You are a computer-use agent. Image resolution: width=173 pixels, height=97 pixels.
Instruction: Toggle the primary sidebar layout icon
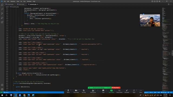click(152, 1)
